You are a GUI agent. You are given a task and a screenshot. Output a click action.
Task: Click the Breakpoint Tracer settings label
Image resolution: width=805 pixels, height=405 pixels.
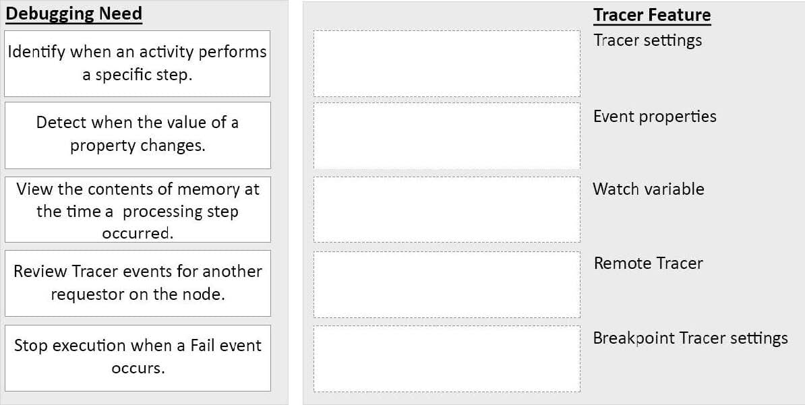click(690, 338)
